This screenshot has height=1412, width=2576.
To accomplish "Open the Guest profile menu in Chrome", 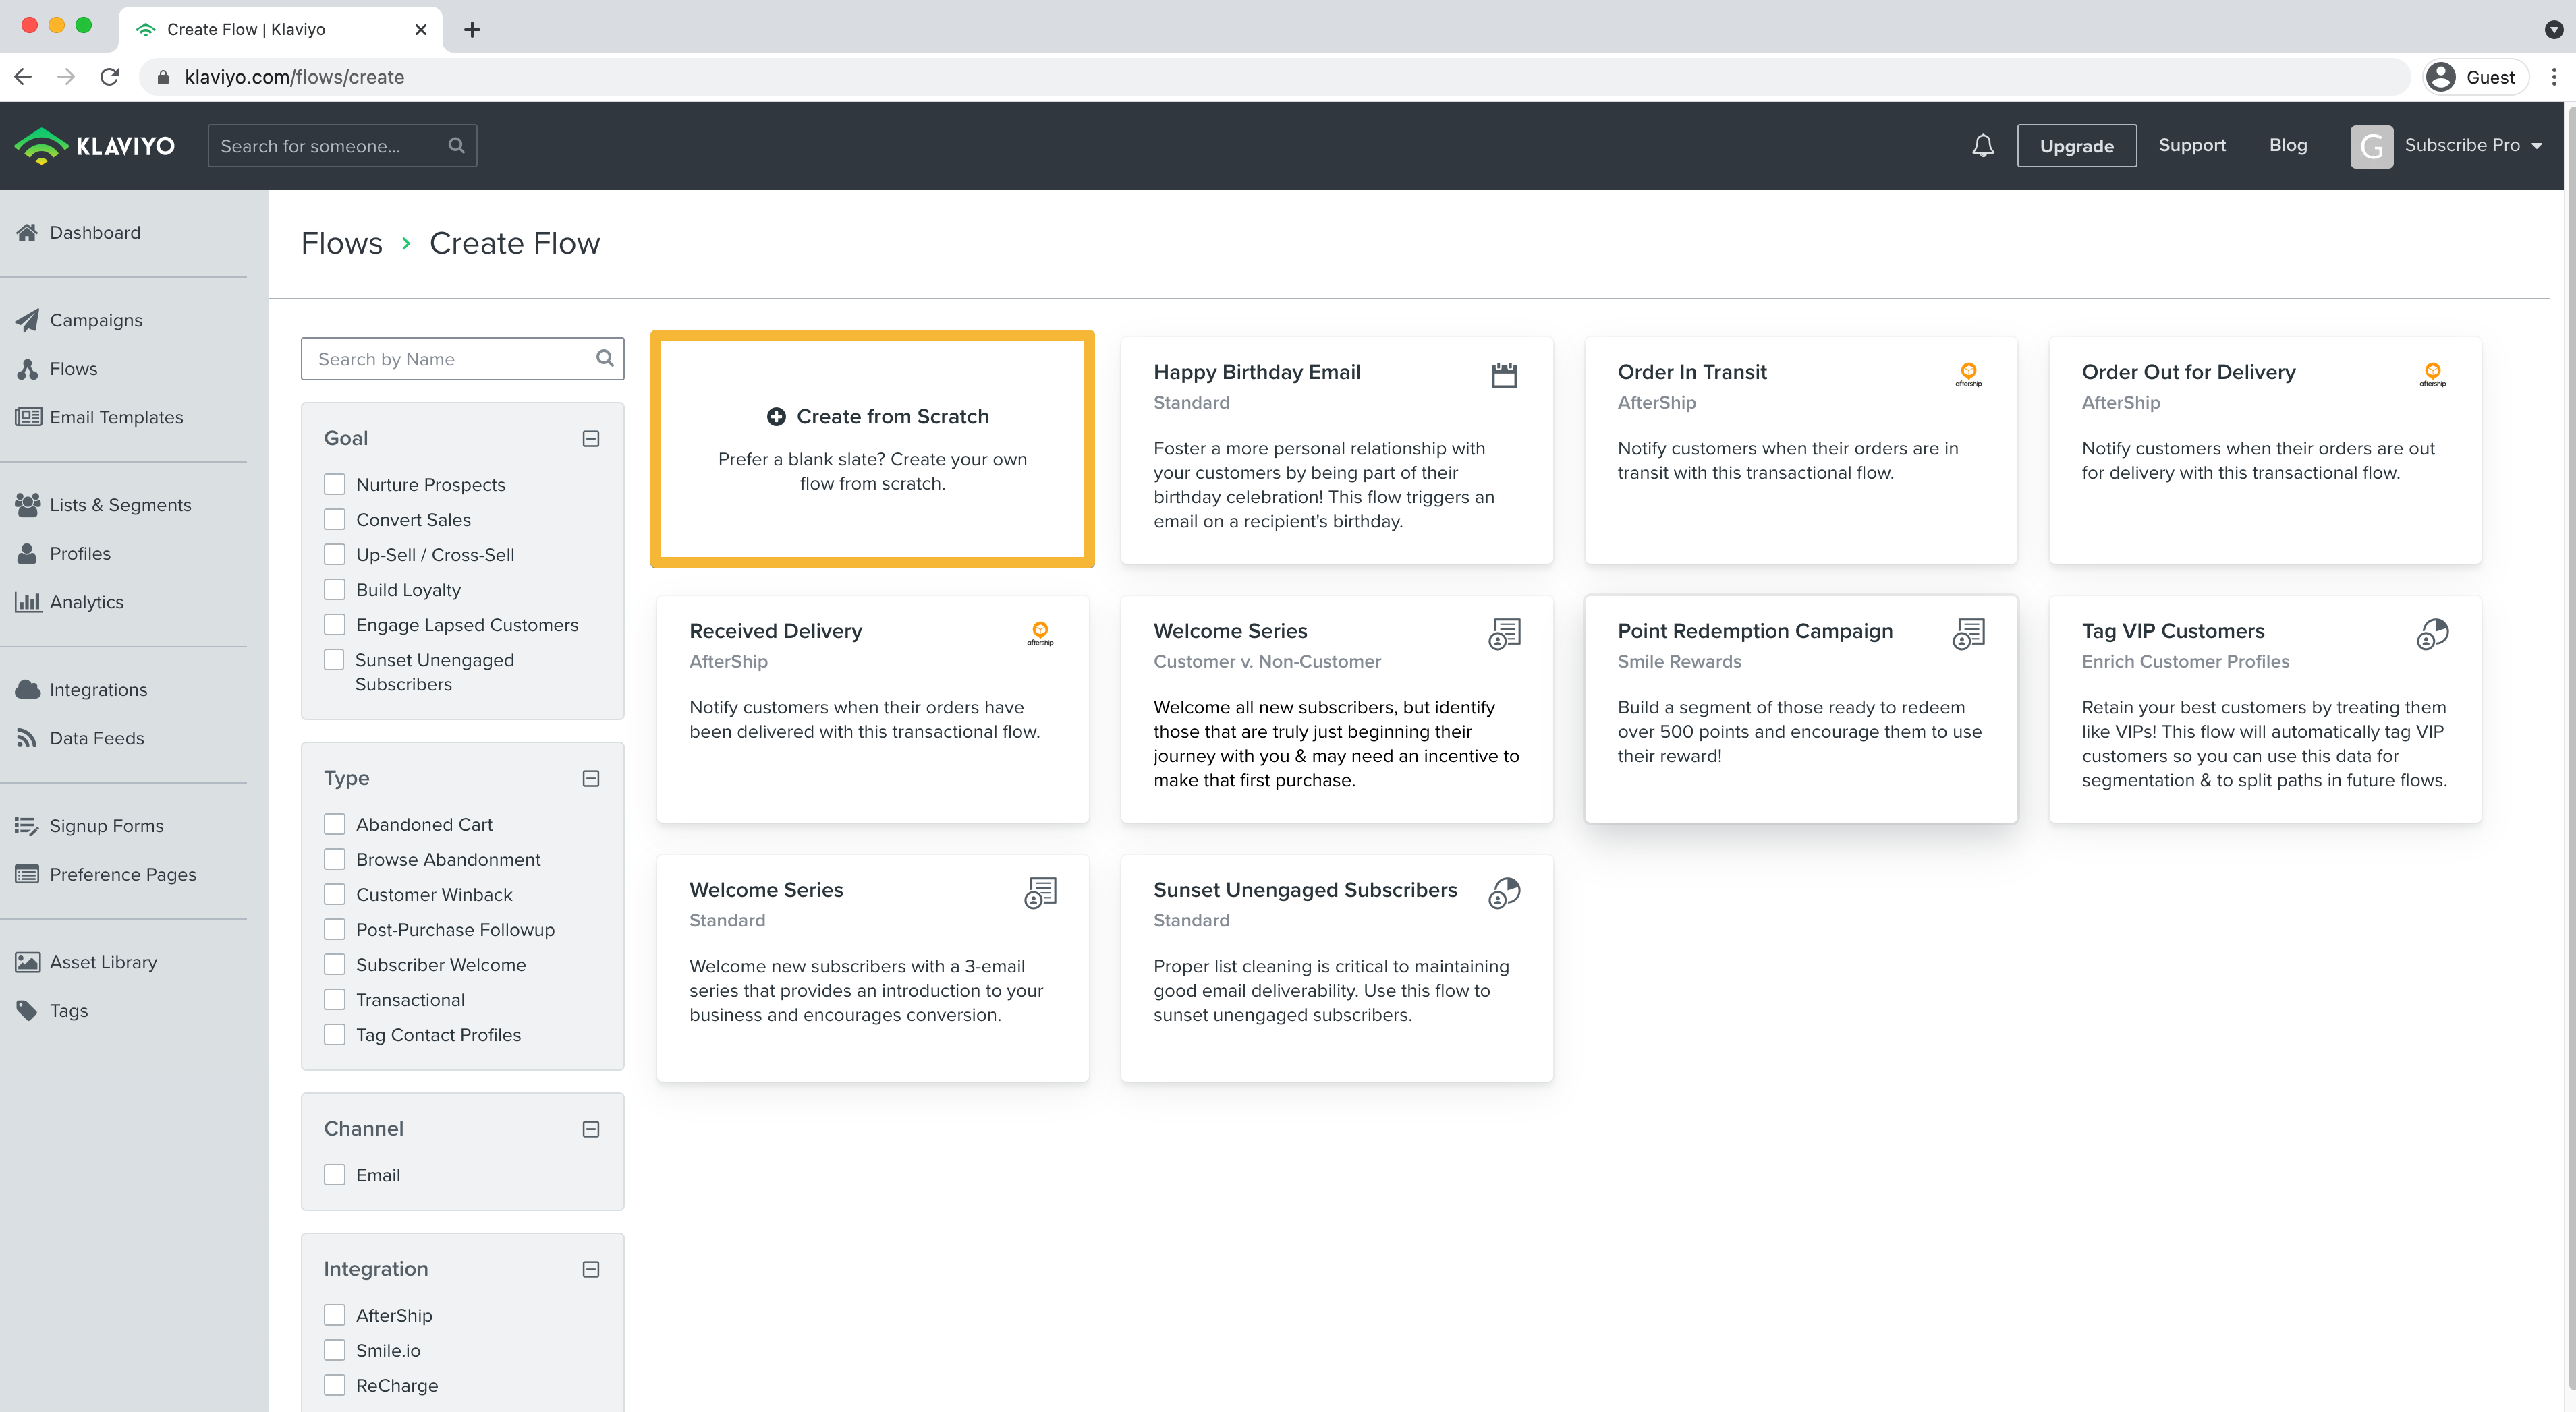I will [2476, 77].
